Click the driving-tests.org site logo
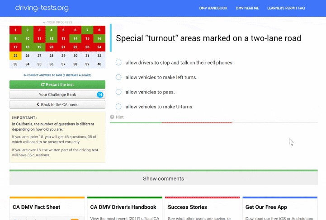 tap(42, 8)
